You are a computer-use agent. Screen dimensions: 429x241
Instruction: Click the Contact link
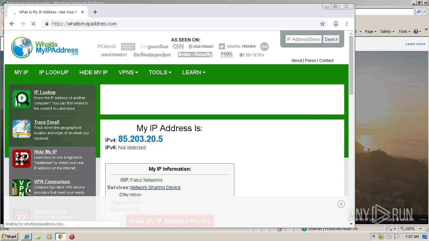point(326,61)
